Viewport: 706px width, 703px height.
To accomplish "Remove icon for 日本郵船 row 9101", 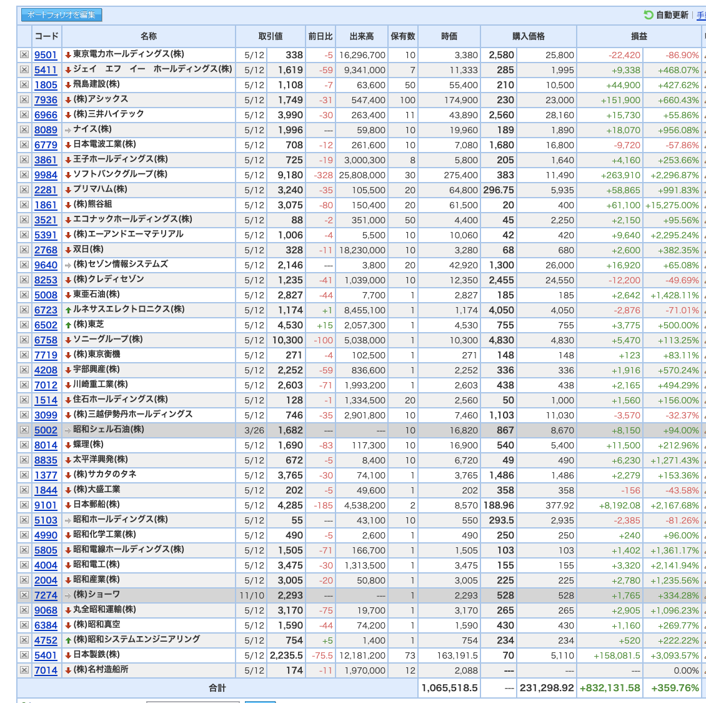I will (x=24, y=505).
